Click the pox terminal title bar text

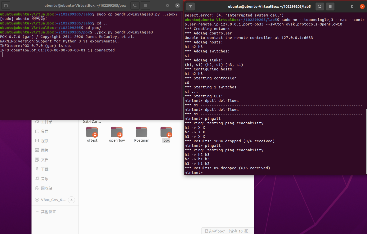click(x=85, y=5)
